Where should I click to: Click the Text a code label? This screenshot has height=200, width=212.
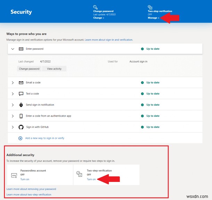[x=32, y=94]
